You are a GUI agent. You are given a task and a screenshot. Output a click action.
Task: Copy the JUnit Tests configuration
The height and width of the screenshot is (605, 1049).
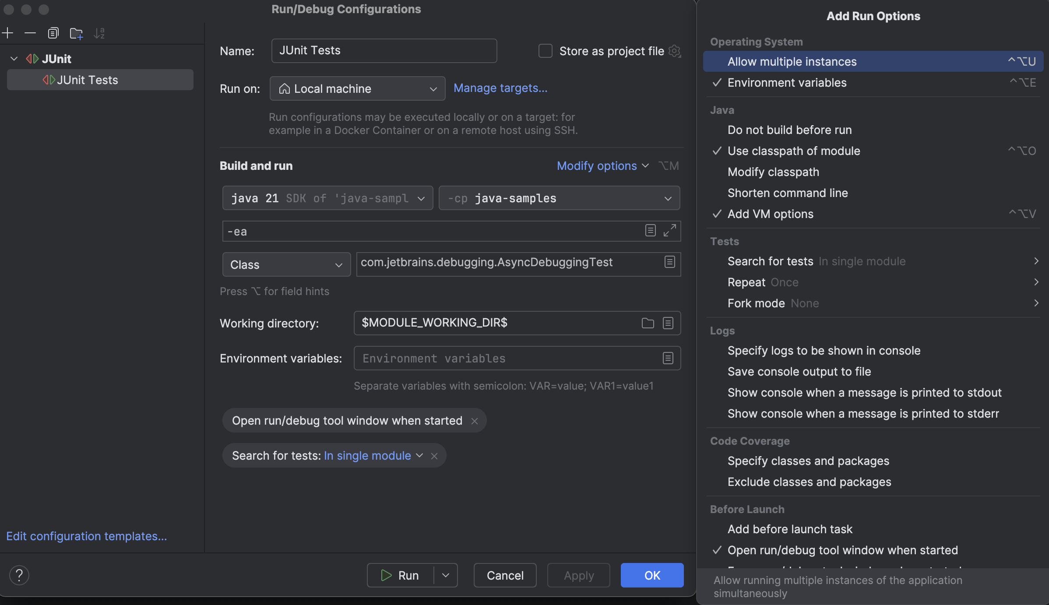click(x=53, y=32)
